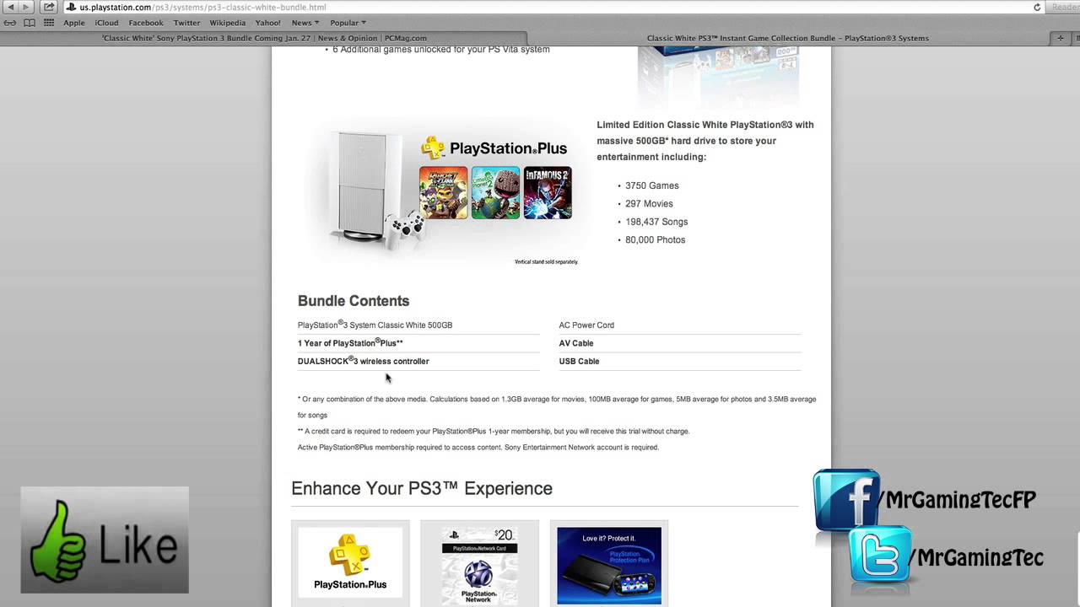Image resolution: width=1080 pixels, height=607 pixels.
Task: Click 'Enhance Your PS3 Experience' heading
Action: tap(422, 488)
